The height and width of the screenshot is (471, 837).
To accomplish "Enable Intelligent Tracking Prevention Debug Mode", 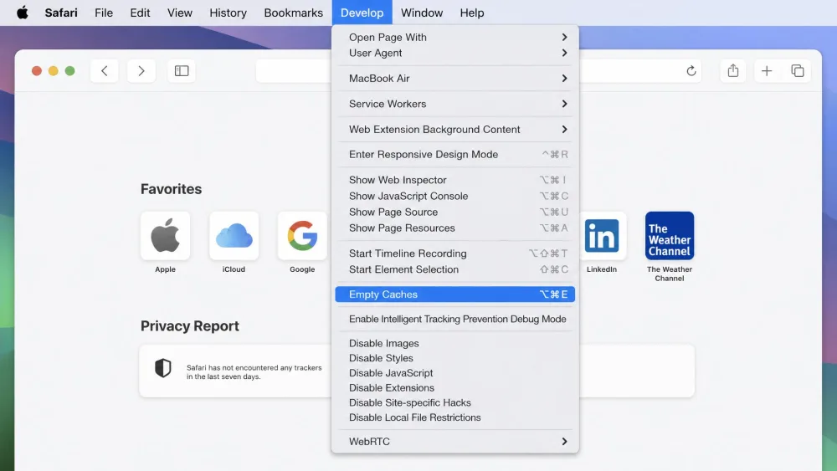I will 454,319.
